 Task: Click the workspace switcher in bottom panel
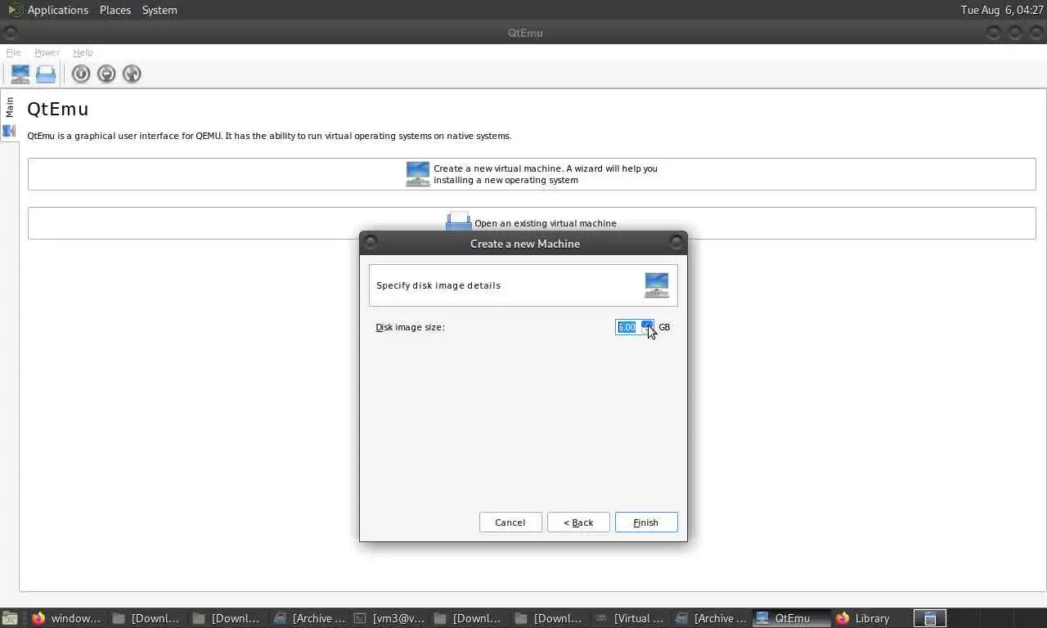[929, 618]
